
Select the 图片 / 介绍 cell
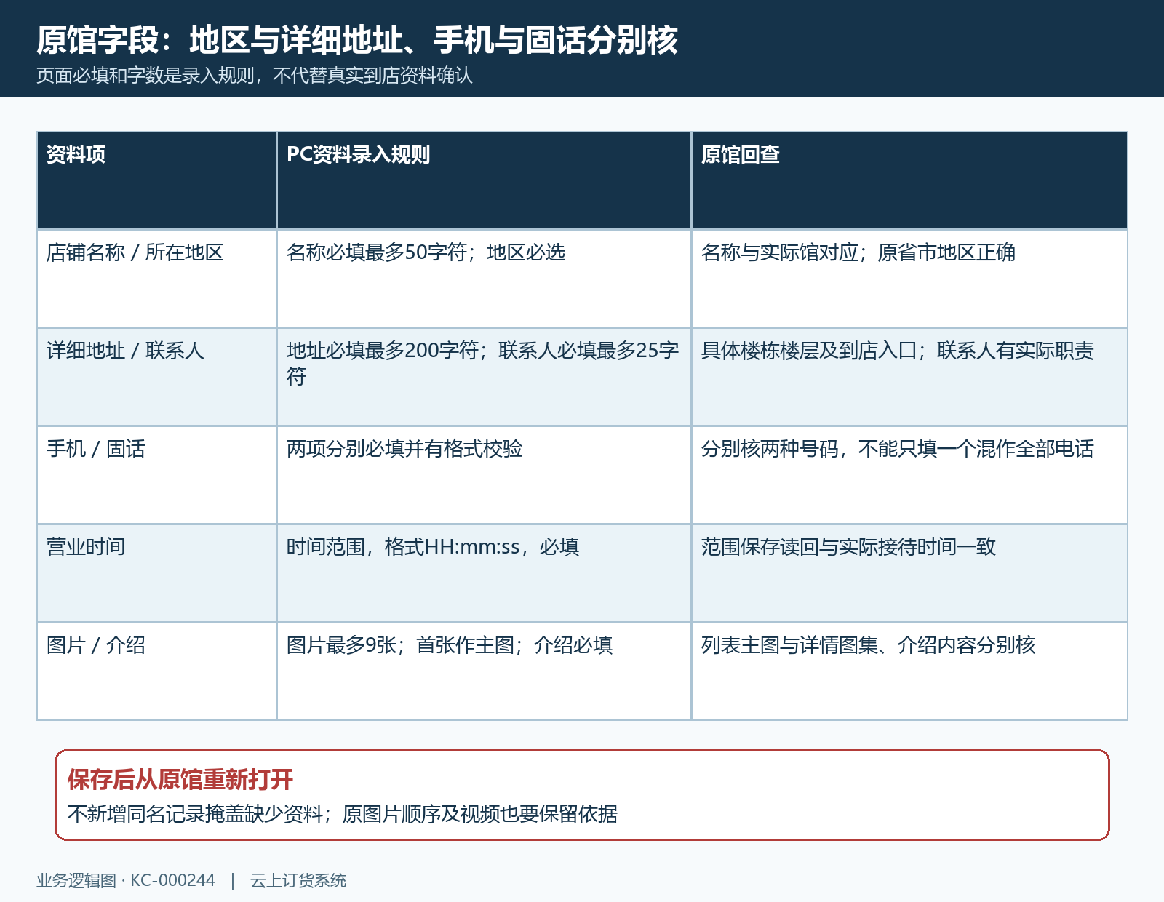pyautogui.click(x=156, y=671)
